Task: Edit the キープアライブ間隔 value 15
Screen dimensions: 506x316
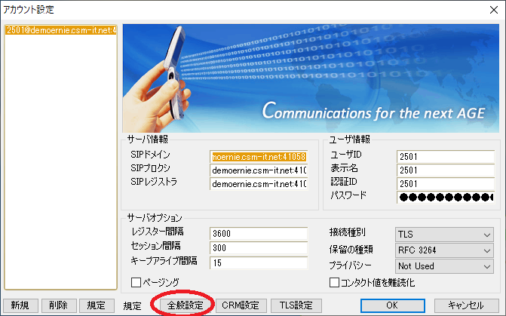Action: 259,262
